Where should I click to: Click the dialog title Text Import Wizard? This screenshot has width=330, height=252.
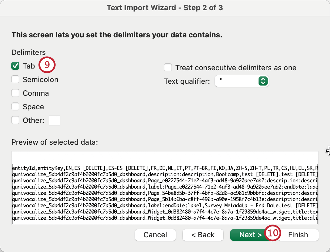[x=165, y=8]
